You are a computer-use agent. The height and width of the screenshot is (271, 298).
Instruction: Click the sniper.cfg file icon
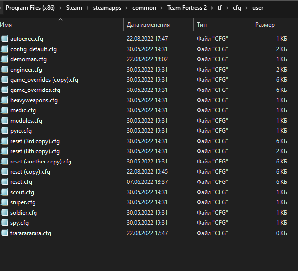(x=4, y=202)
